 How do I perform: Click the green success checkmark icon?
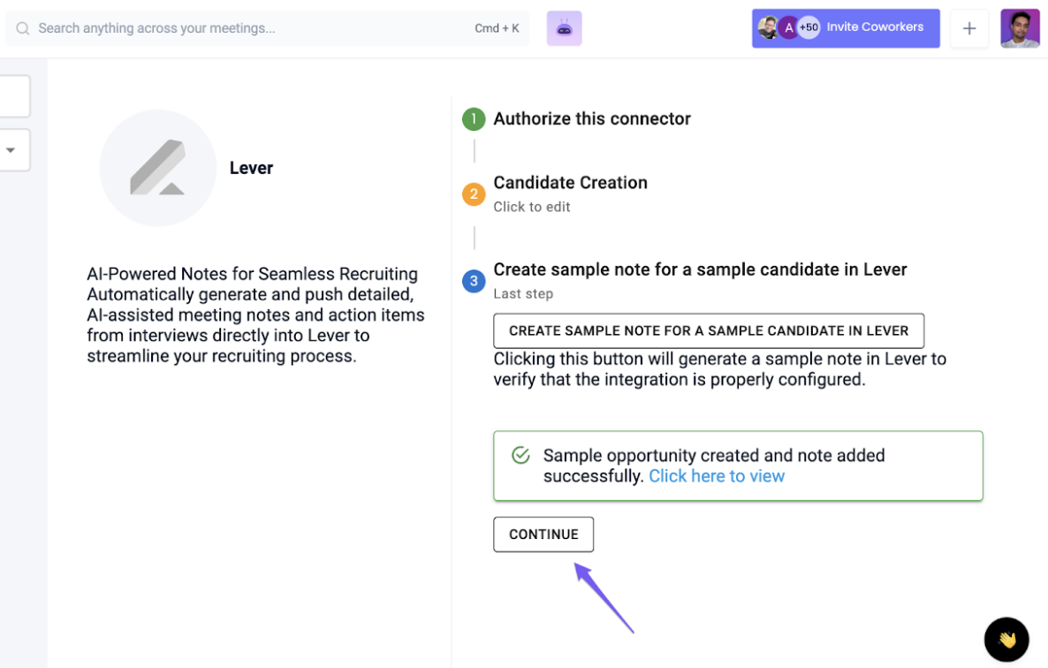[520, 456]
